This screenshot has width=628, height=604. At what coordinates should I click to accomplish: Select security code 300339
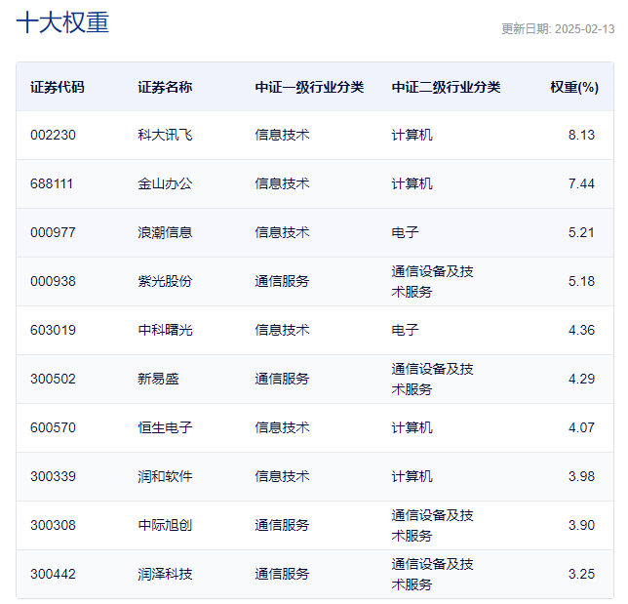coord(53,476)
